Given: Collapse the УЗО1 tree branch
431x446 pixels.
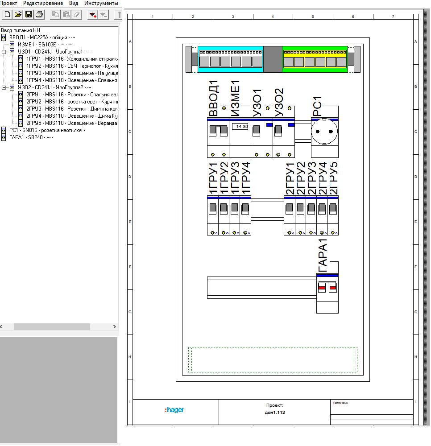Looking at the screenshot, I should [4, 52].
